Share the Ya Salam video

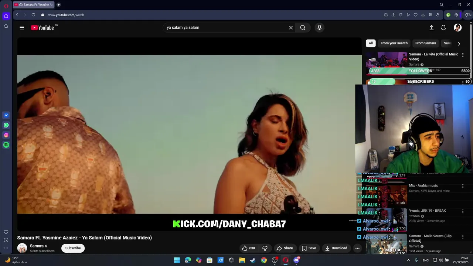click(285, 248)
